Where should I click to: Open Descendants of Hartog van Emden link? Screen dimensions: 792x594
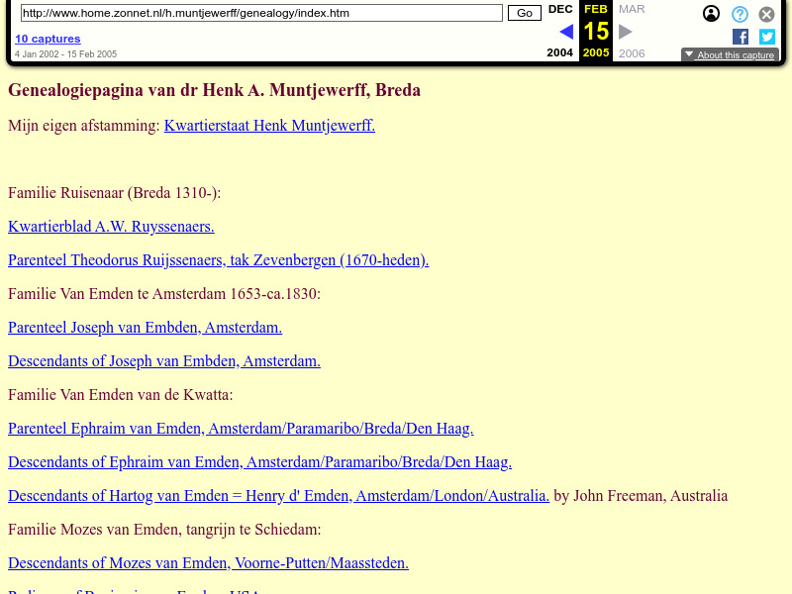(x=278, y=496)
